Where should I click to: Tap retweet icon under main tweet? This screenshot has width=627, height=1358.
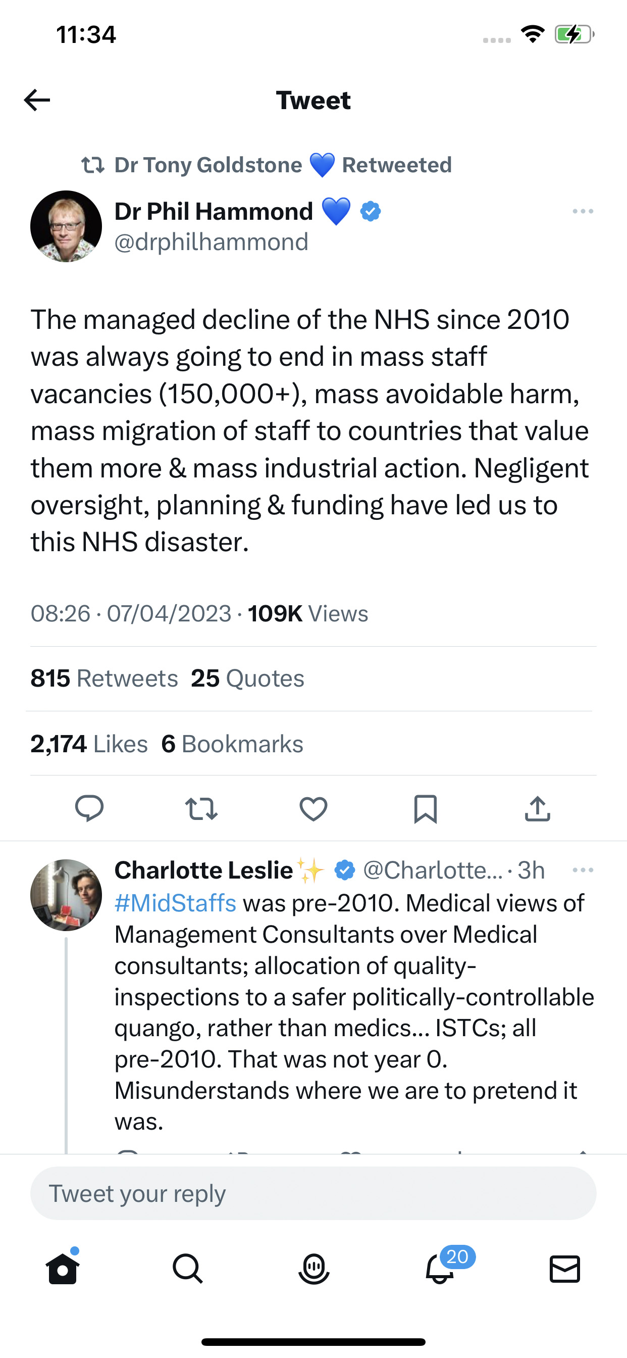click(x=201, y=809)
